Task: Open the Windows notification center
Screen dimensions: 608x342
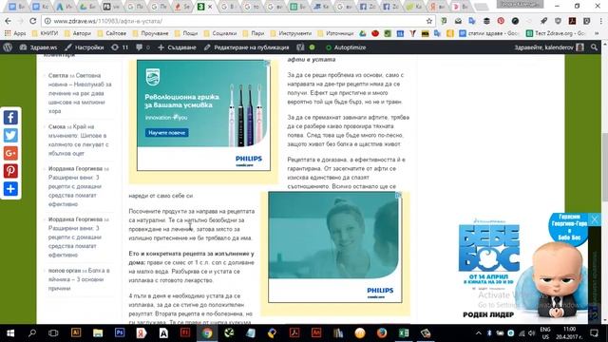Action: pos(594,333)
